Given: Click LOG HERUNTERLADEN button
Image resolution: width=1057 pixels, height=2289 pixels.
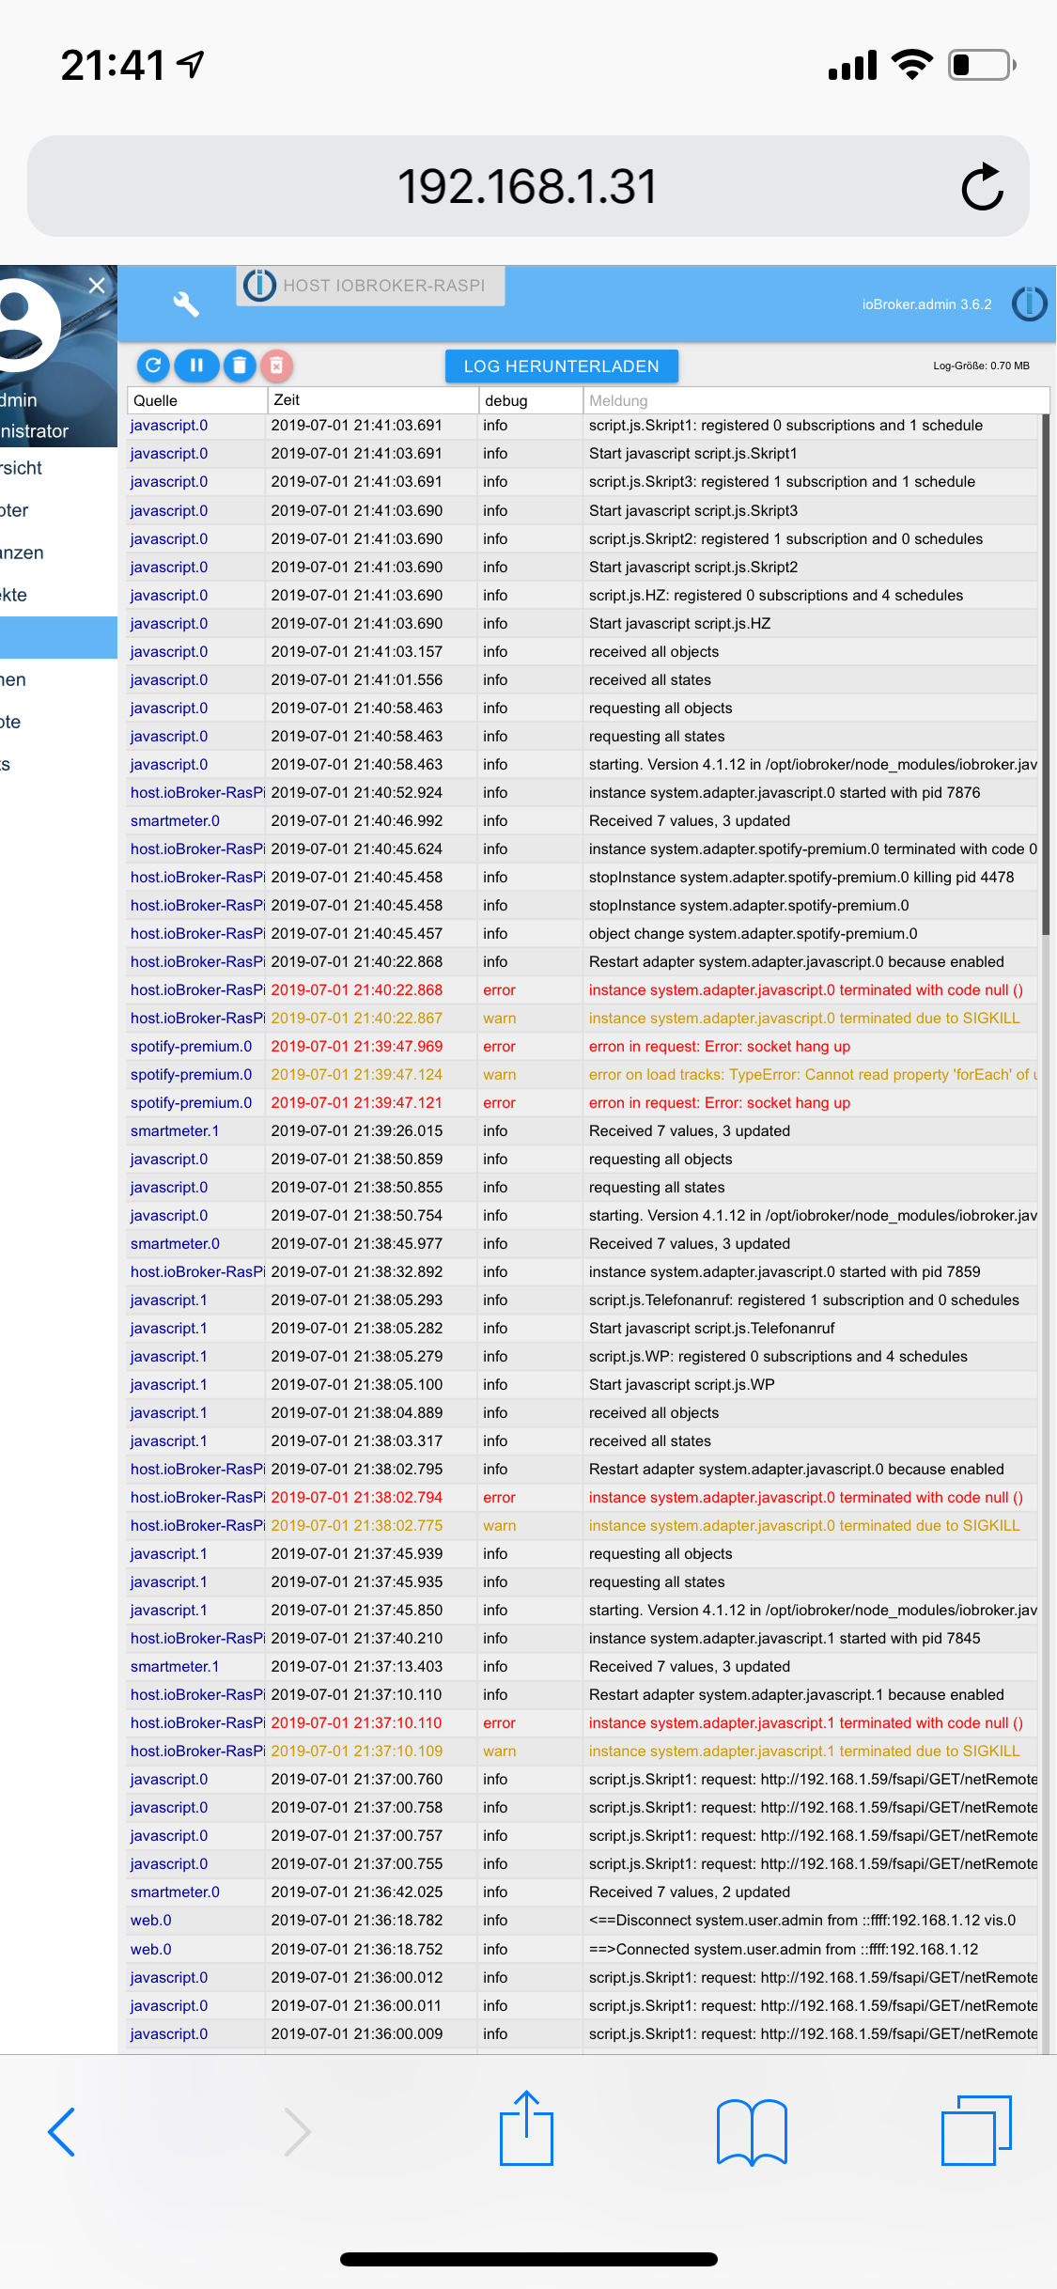Looking at the screenshot, I should tap(562, 366).
